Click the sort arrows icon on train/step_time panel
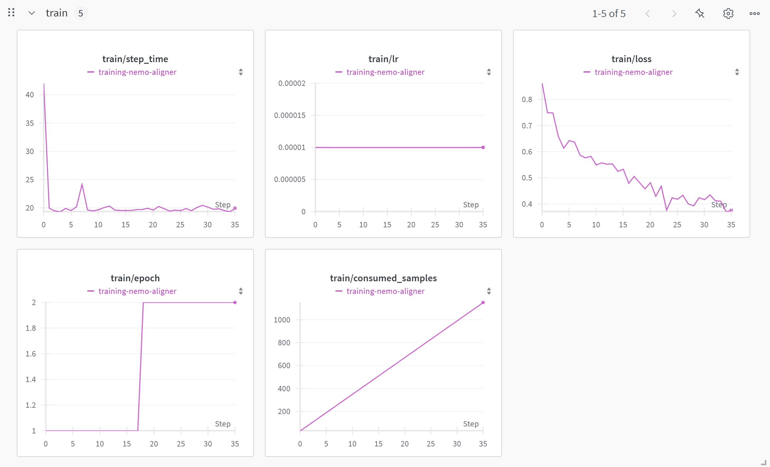This screenshot has width=770, height=467. tap(241, 72)
